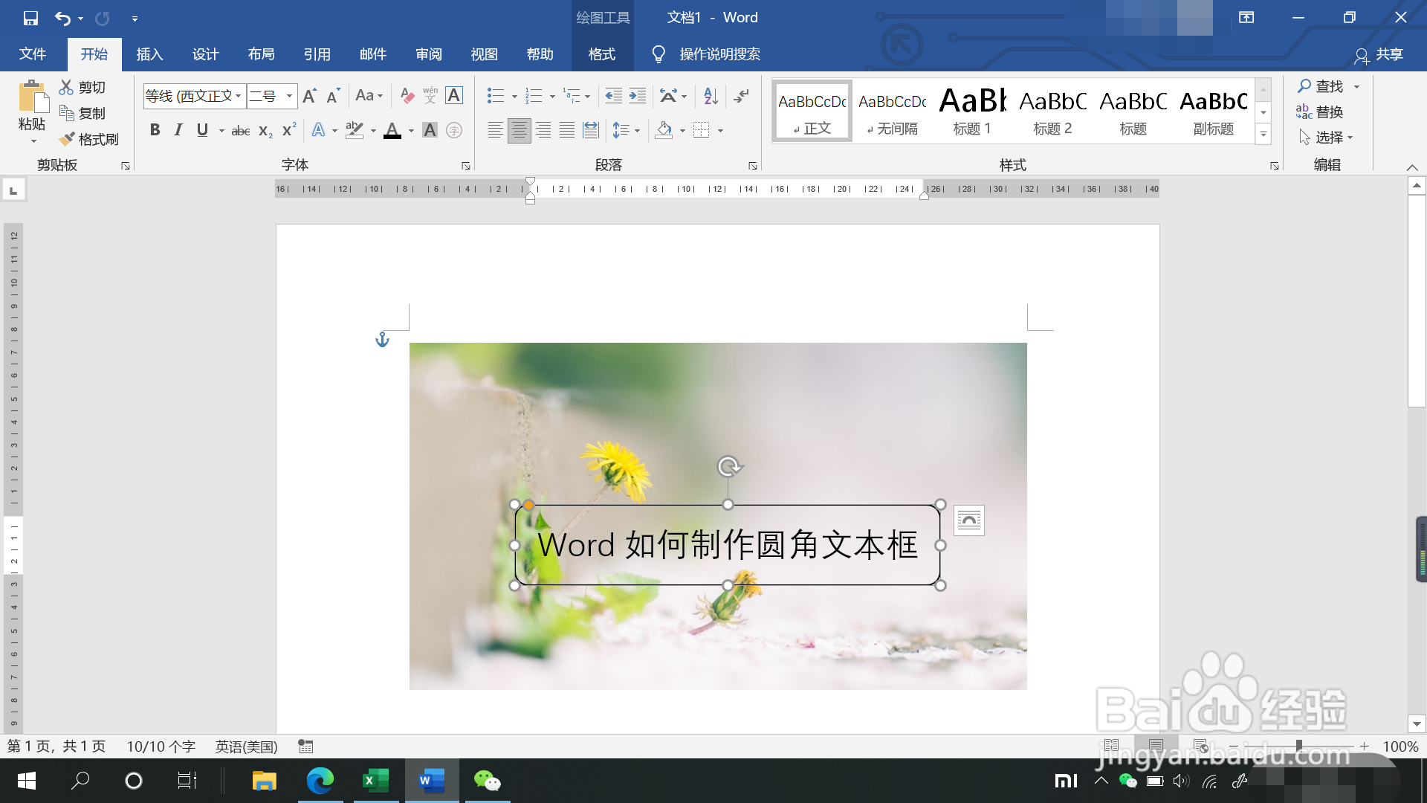1427x803 pixels.
Task: Open the File (文件) tab
Action: pyautogui.click(x=33, y=54)
